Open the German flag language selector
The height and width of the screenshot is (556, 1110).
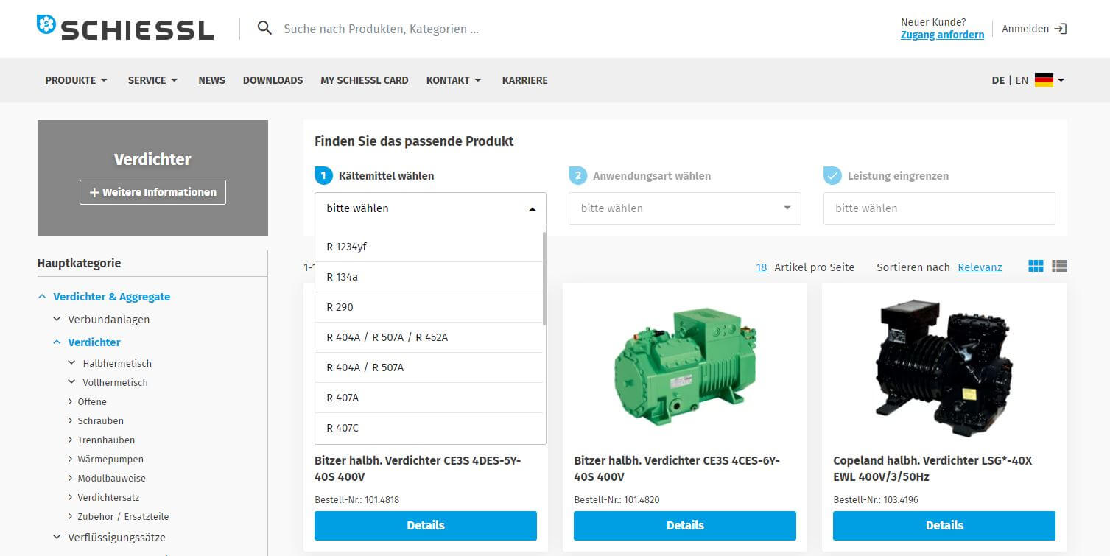pos(1049,80)
